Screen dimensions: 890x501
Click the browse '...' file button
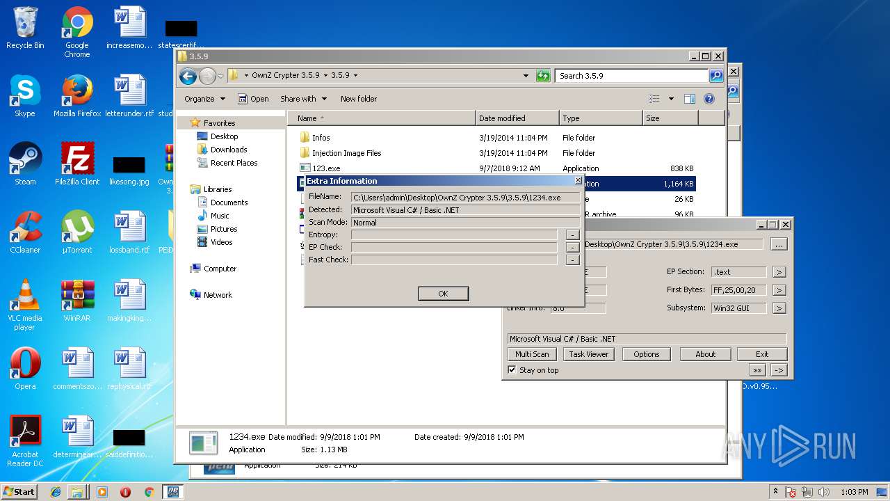point(779,245)
